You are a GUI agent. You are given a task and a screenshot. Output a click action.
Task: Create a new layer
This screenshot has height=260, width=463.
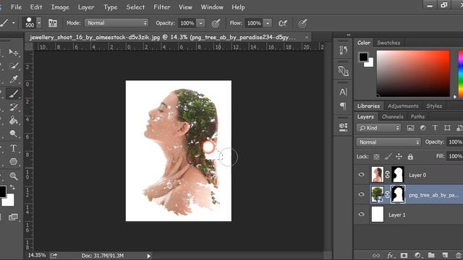(445, 255)
